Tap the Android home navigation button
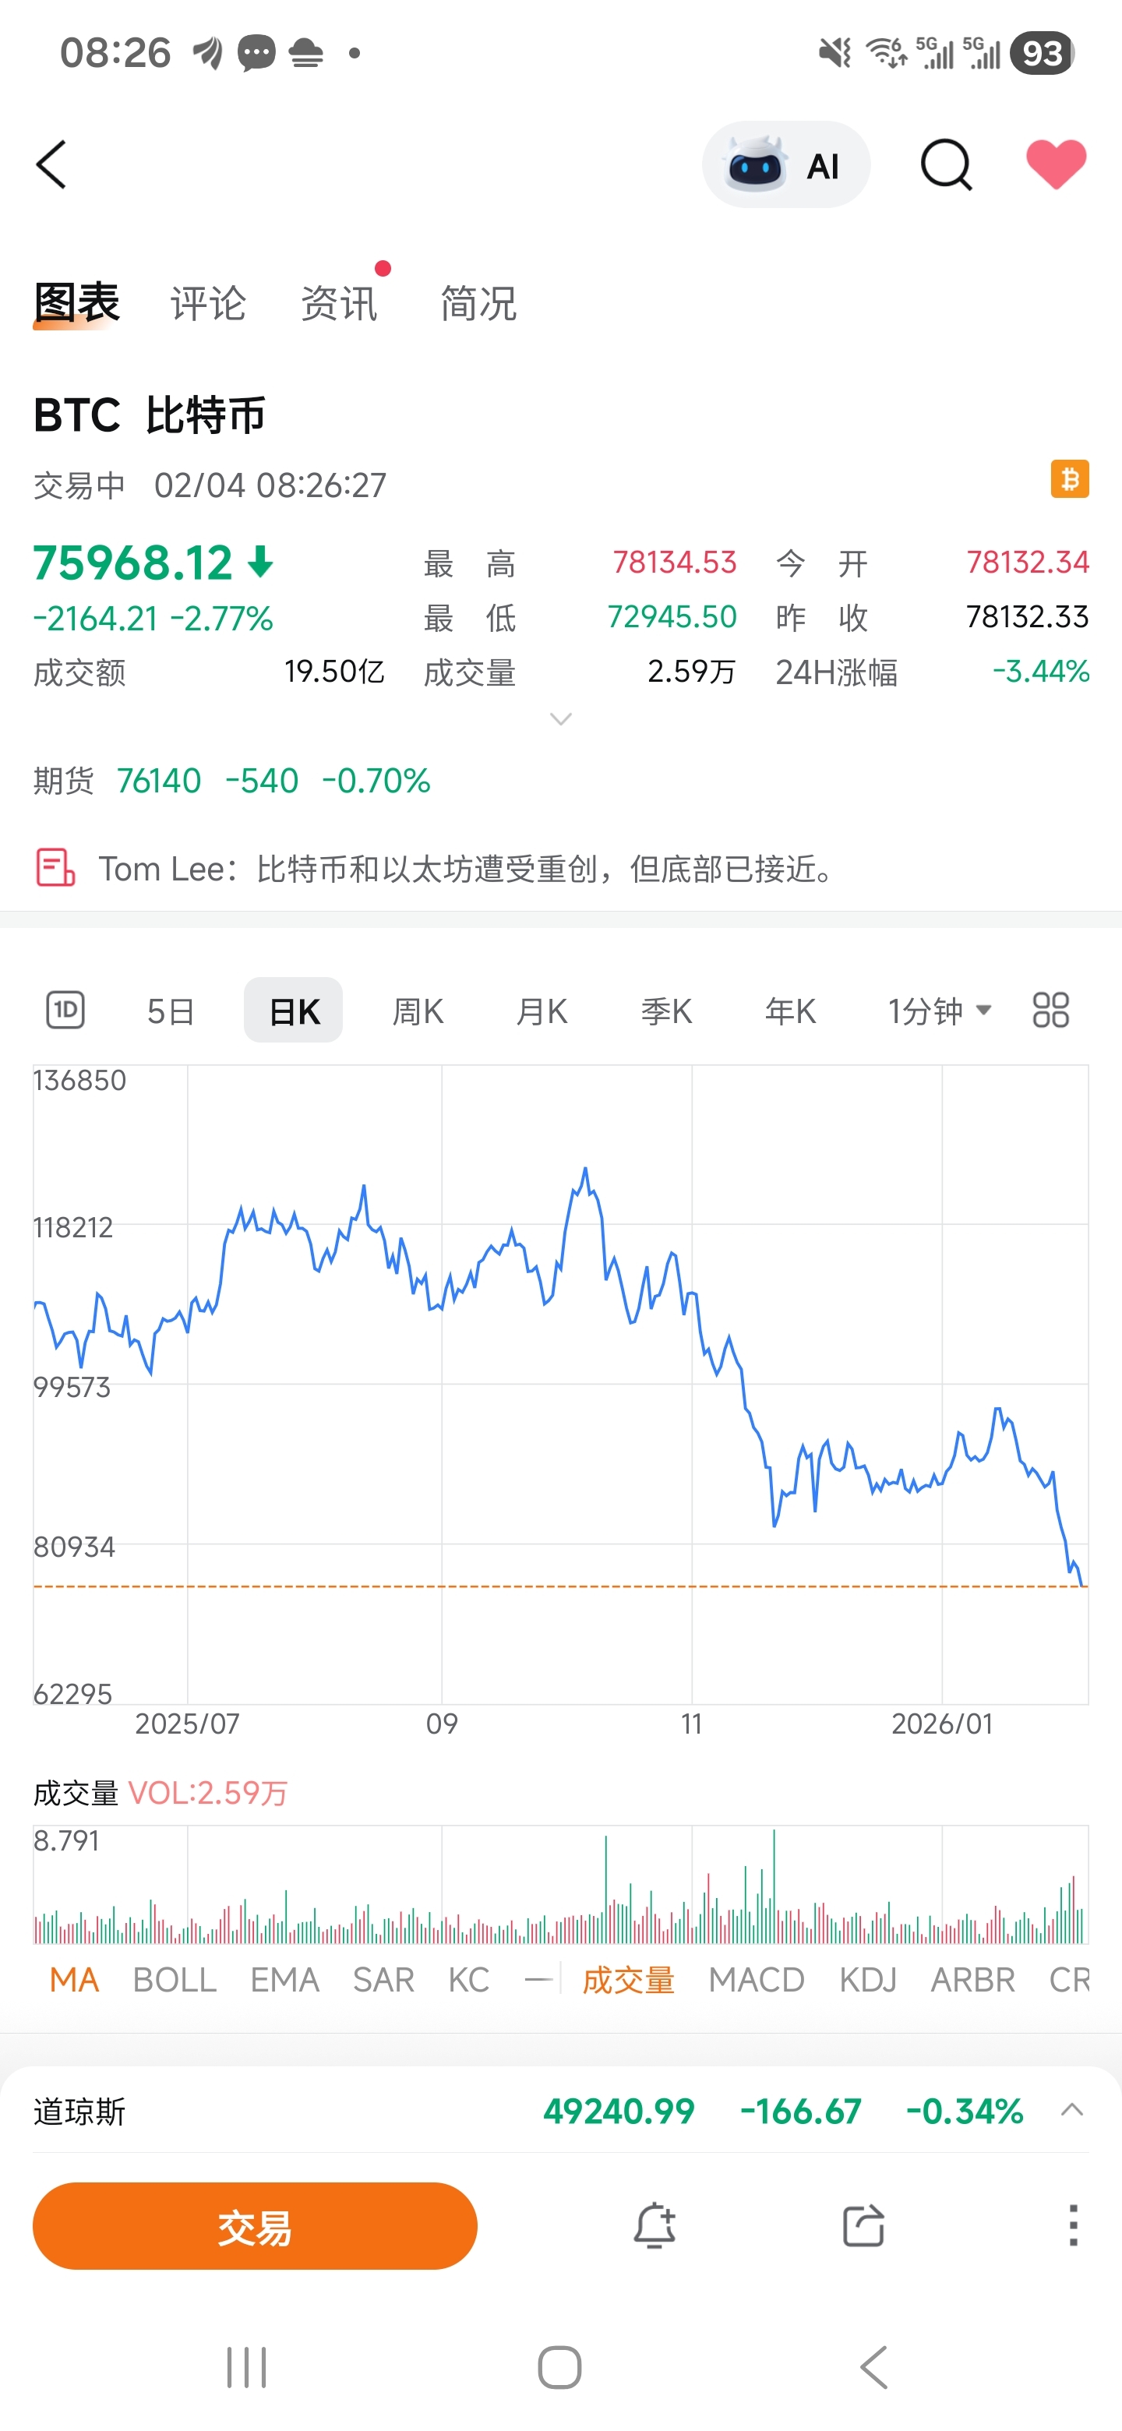Image resolution: width=1122 pixels, height=2431 pixels. (559, 2368)
